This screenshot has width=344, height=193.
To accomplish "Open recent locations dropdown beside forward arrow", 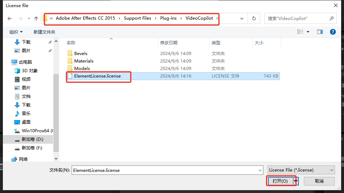I will [x=29, y=19].
